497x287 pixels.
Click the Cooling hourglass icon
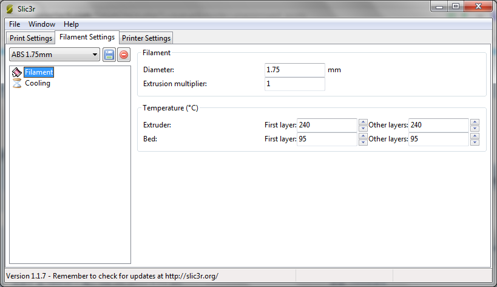(x=17, y=83)
